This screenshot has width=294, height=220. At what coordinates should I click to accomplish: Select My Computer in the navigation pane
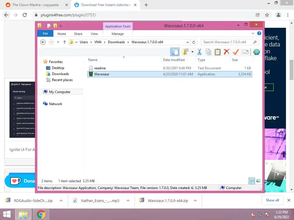click(60, 92)
